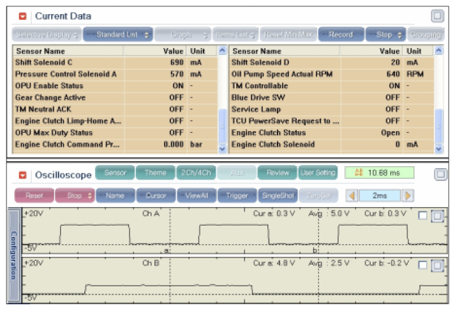The image size is (455, 310).
Task: Click the Oscilloscope Reset button
Action: tap(34, 196)
